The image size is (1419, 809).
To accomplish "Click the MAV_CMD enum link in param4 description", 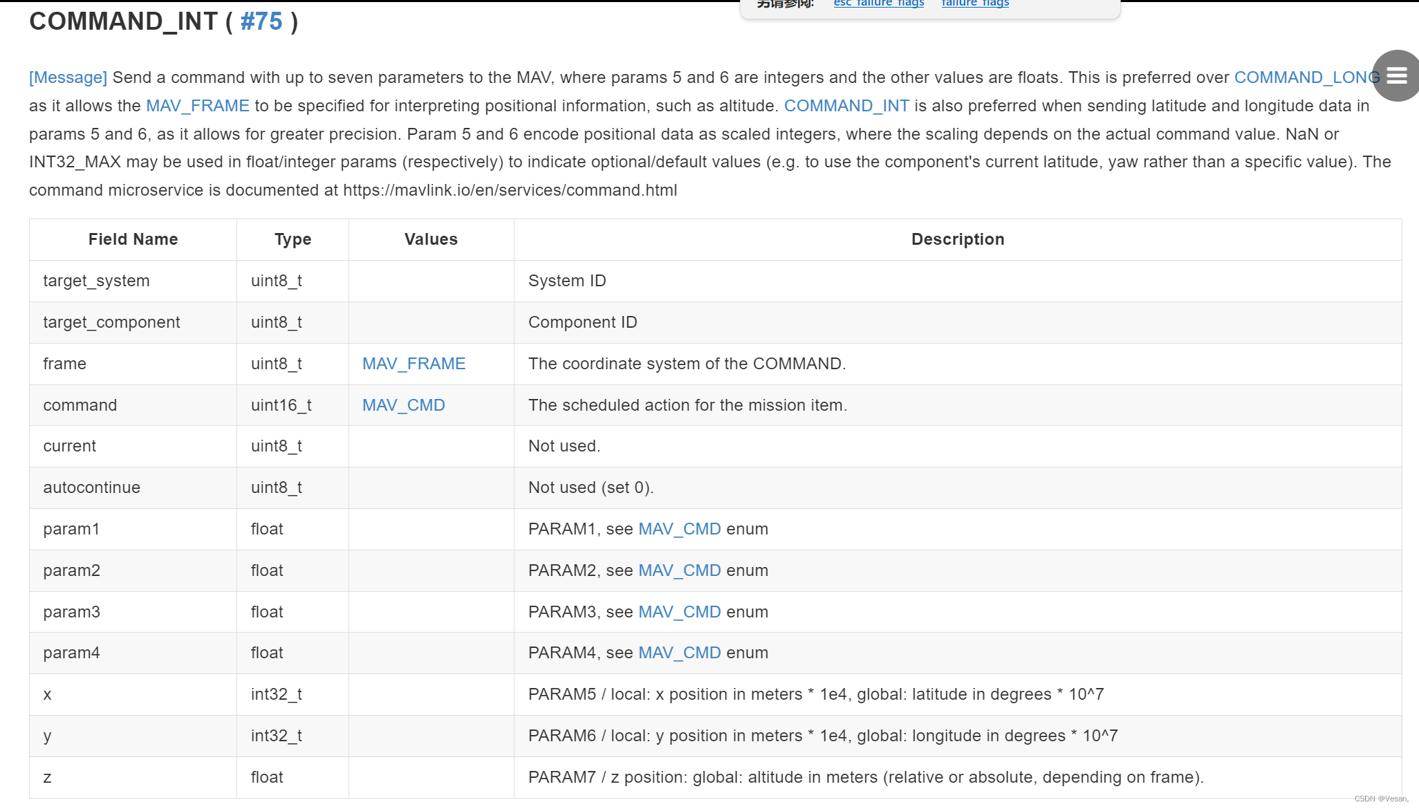I will tap(678, 653).
